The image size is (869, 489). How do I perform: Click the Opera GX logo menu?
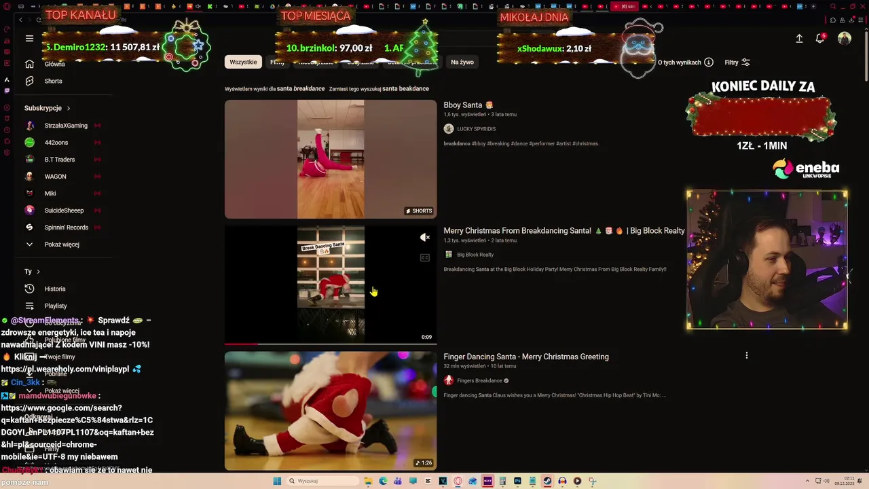pyautogui.click(x=7, y=6)
